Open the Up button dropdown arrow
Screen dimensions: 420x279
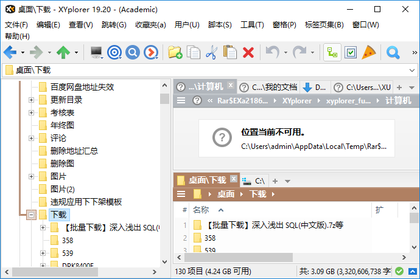pos(76,52)
